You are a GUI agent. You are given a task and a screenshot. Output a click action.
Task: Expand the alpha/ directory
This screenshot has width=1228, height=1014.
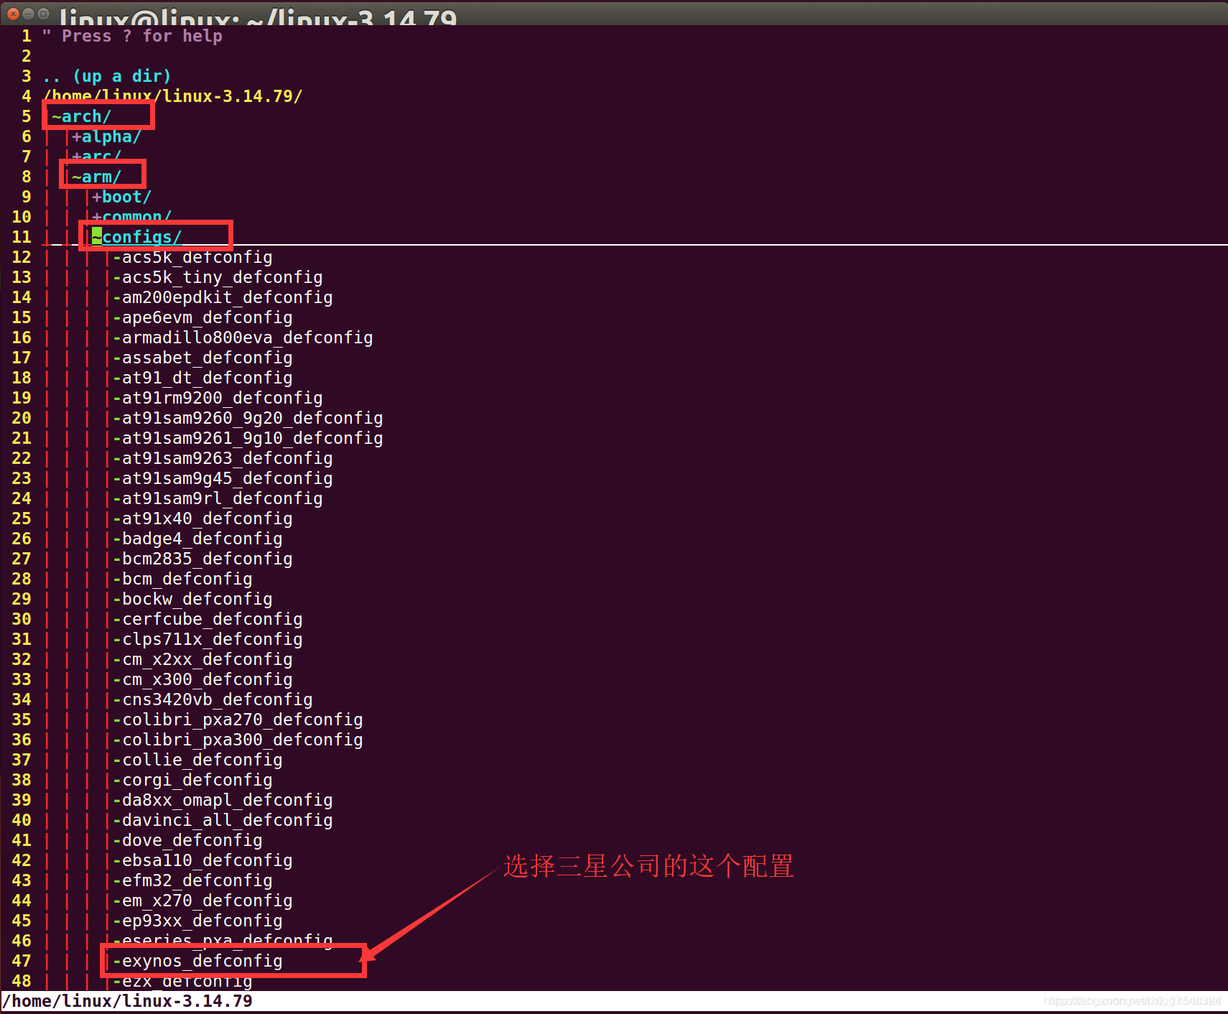(x=106, y=136)
